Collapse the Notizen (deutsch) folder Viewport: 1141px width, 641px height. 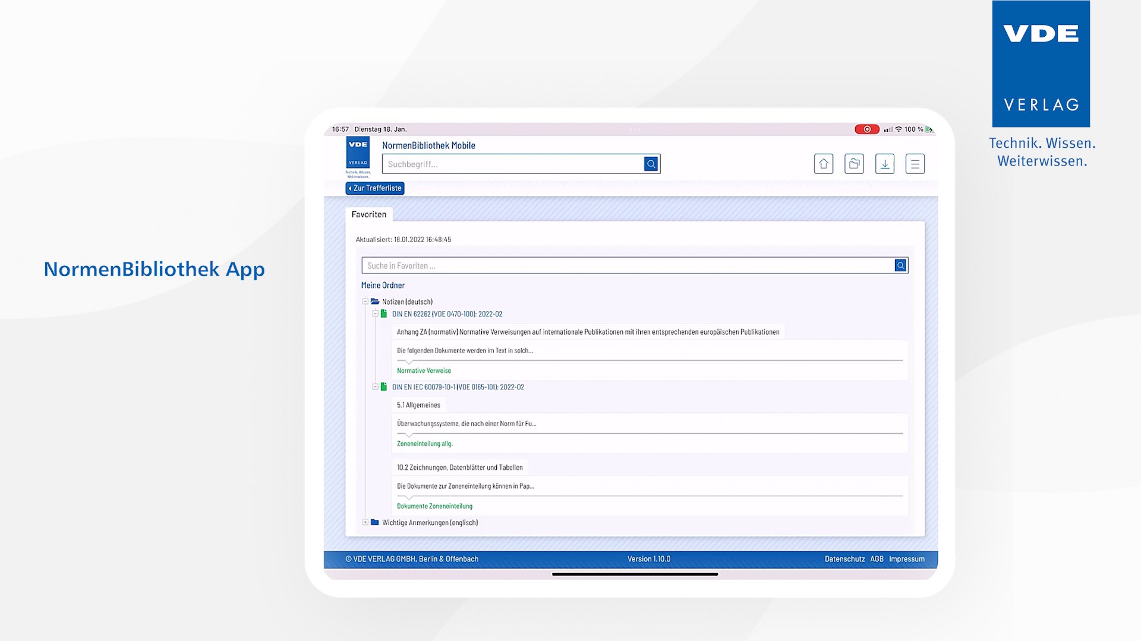(x=365, y=302)
